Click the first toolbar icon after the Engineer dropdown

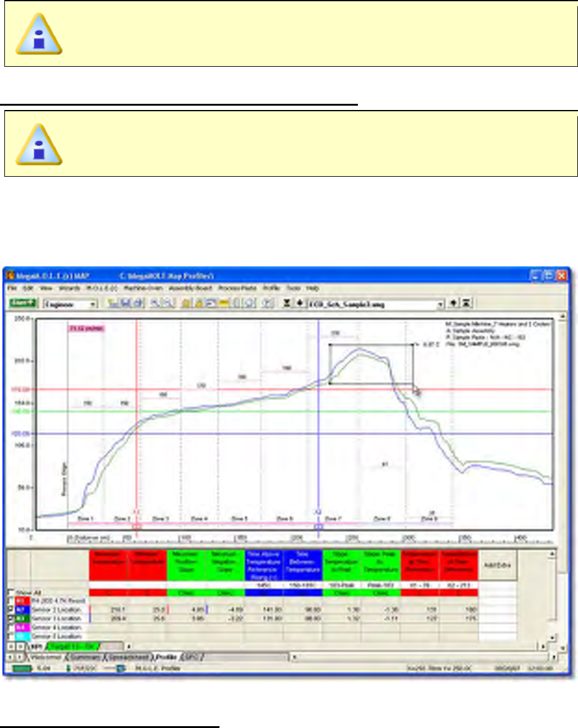113,303
